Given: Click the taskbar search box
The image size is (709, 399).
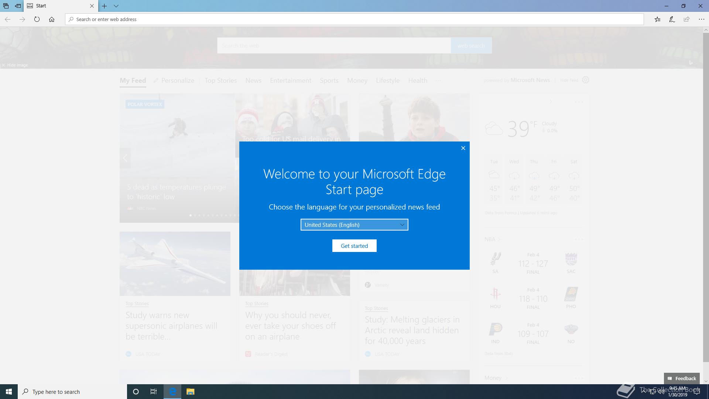Looking at the screenshot, I should pos(72,392).
